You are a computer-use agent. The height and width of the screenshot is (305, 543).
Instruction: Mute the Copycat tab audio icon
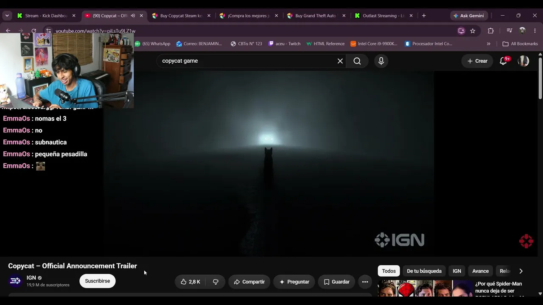coord(133,16)
